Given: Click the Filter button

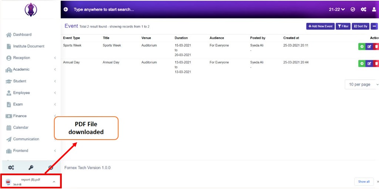Looking at the screenshot, I should 343,26.
